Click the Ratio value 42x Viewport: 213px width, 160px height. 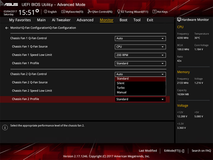(x=179, y=61)
